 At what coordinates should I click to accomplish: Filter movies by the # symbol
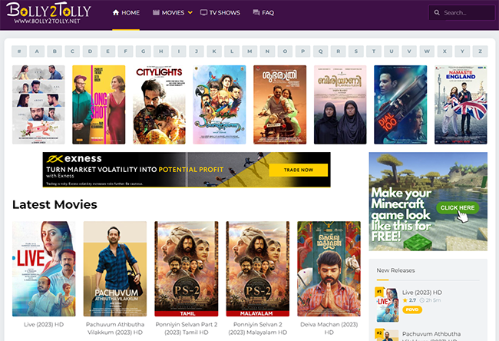tap(18, 51)
